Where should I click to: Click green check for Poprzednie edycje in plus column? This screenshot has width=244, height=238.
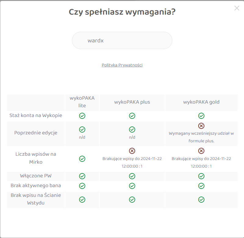[132, 130]
